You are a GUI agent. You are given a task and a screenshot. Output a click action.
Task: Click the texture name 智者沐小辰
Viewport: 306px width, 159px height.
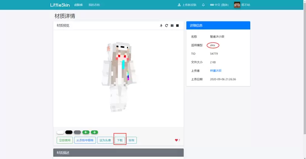tap(217, 36)
